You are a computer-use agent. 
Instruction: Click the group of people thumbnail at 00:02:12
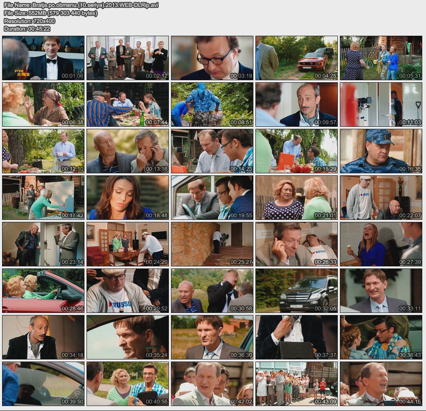click(128, 58)
